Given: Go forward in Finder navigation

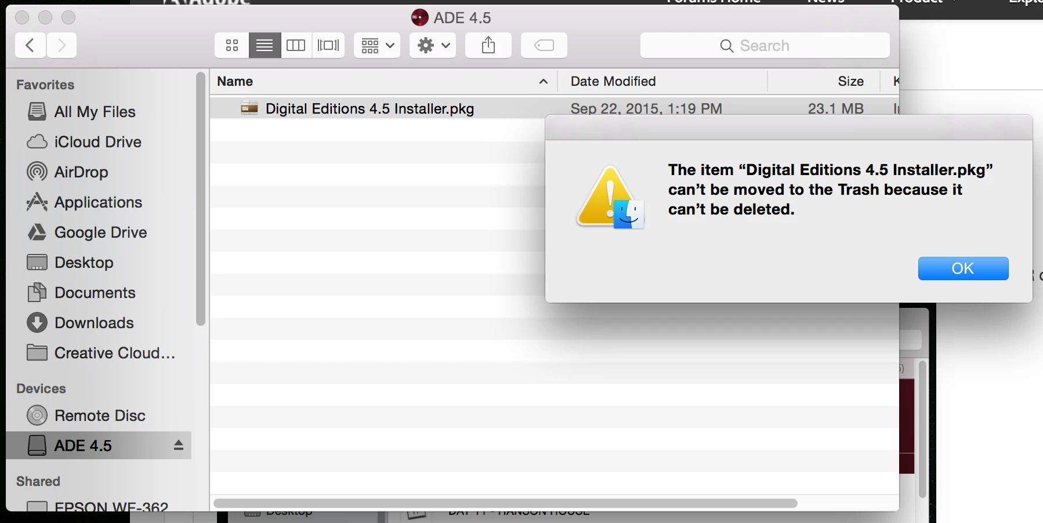Looking at the screenshot, I should click(x=61, y=45).
